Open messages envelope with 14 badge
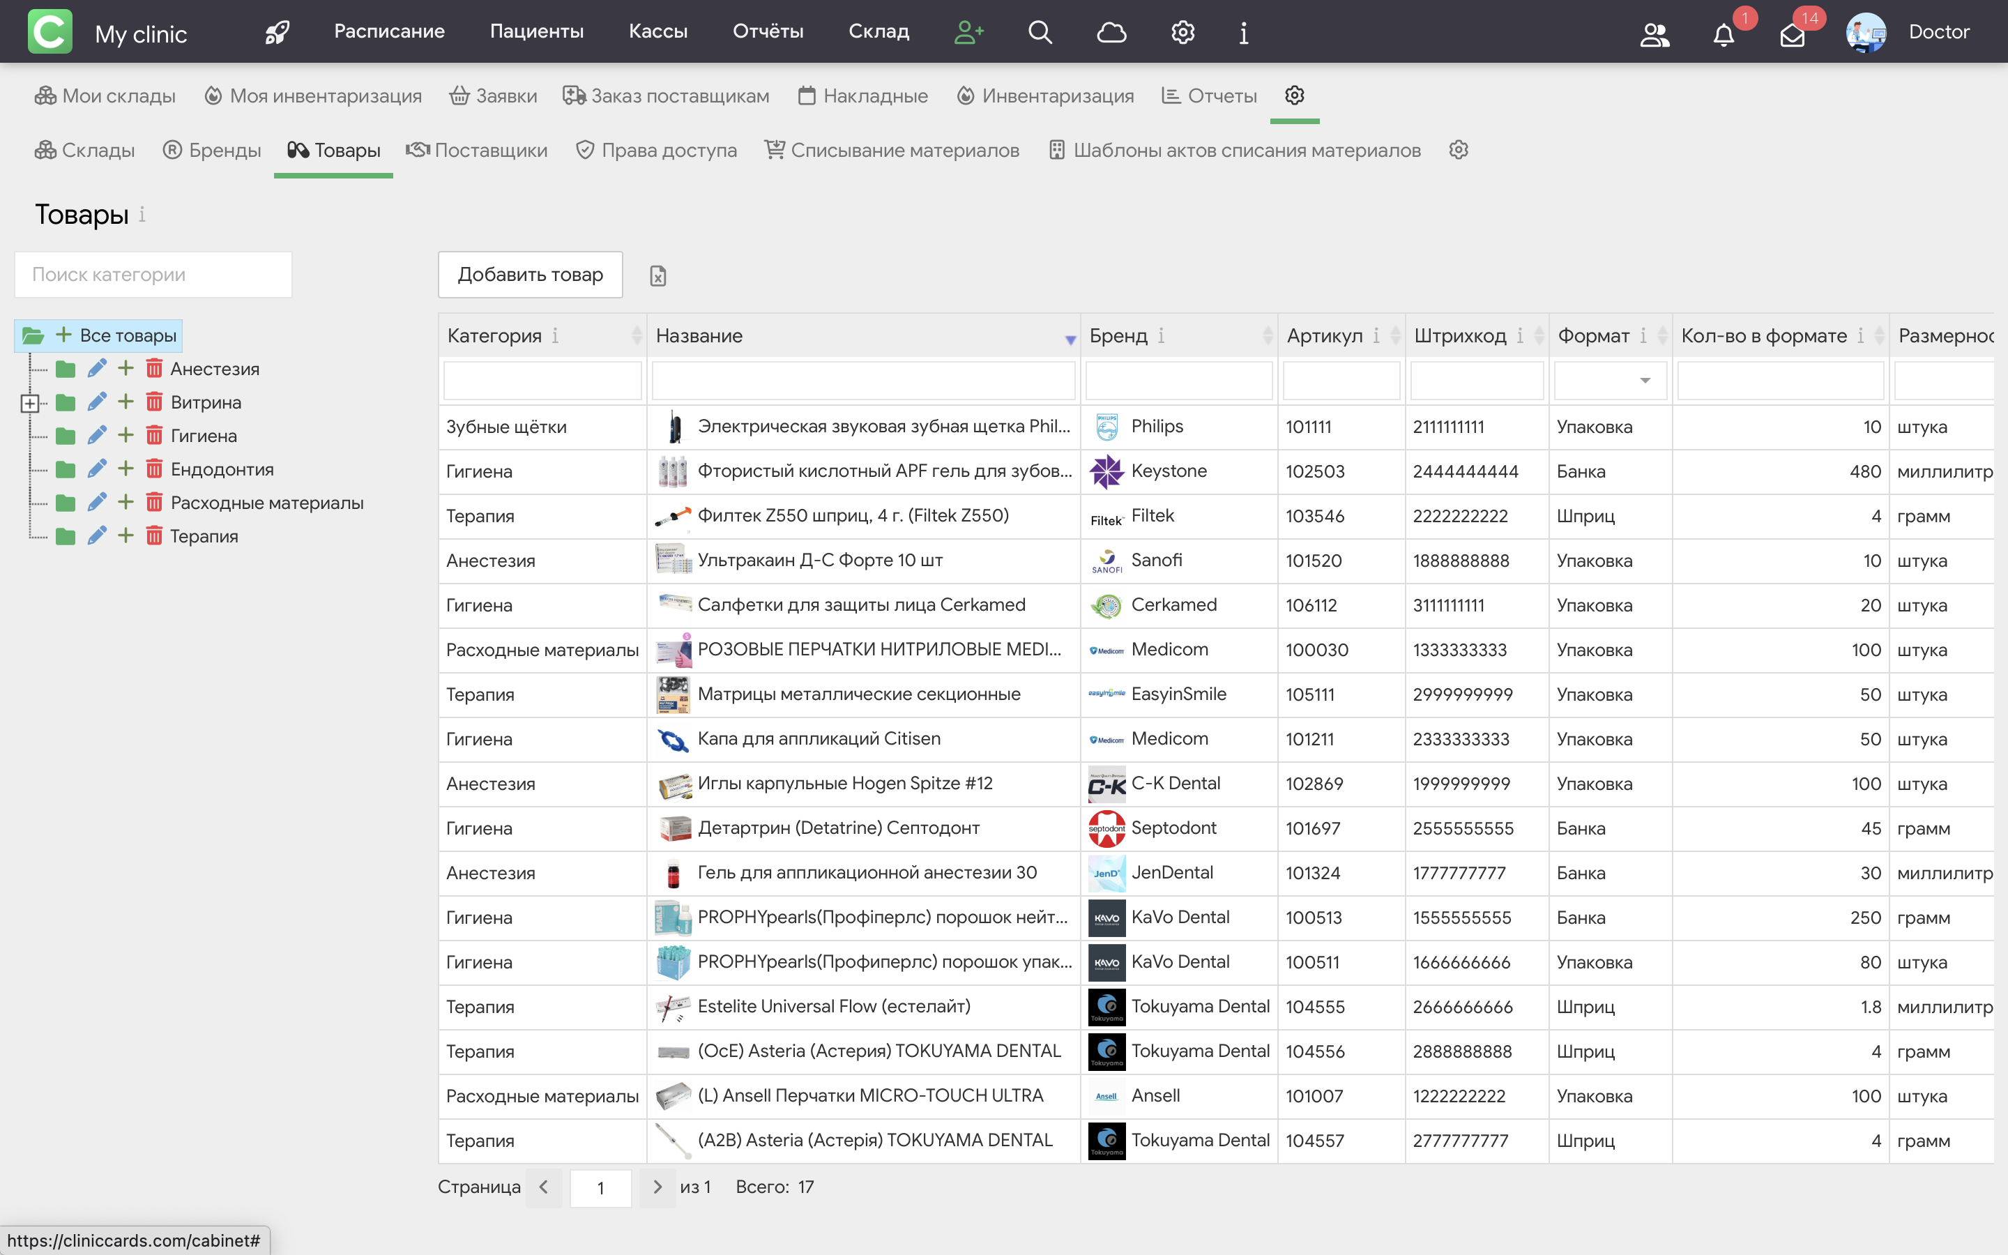 click(1793, 35)
